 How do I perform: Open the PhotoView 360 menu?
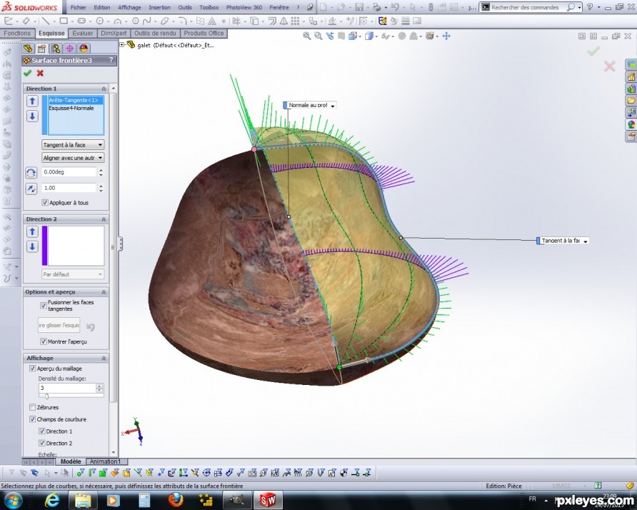244,7
